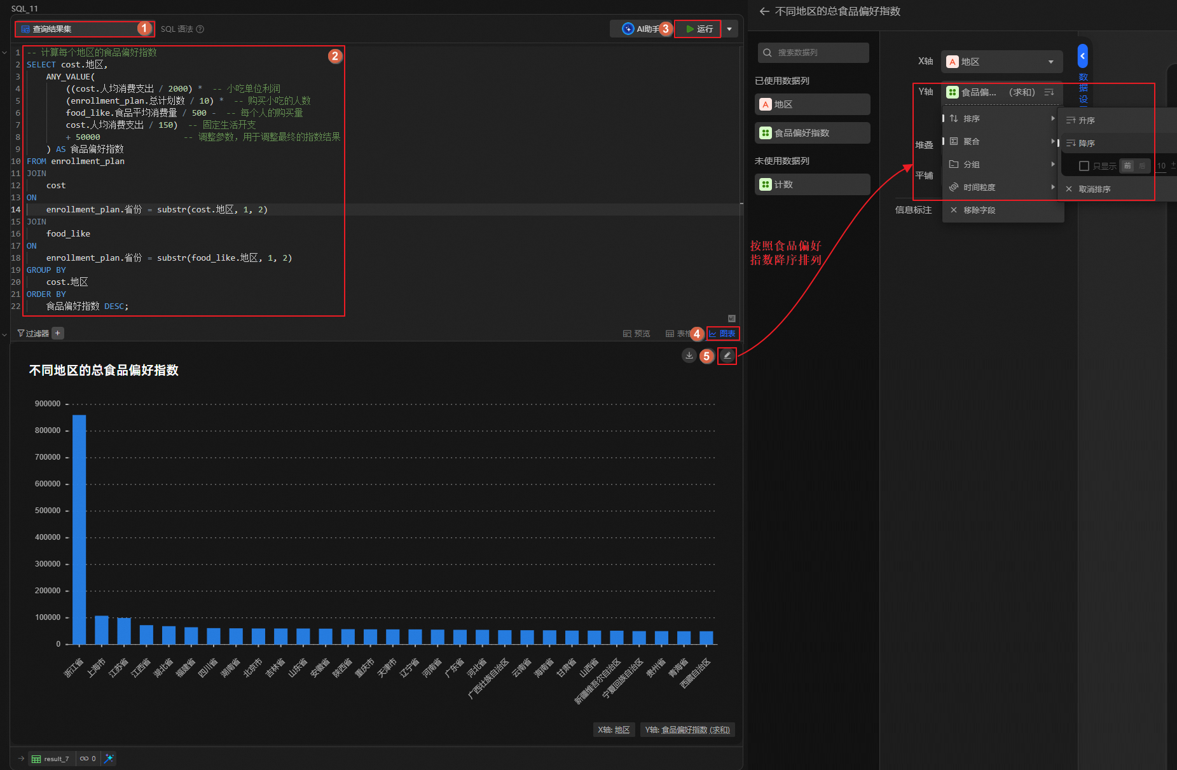Open the result_7 output variable
1177x770 pixels.
click(50, 759)
